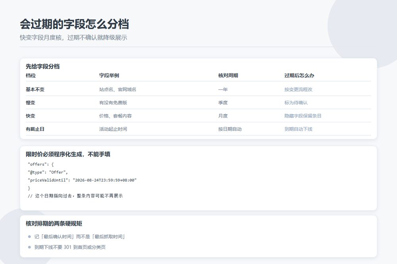397x264 pixels.
Task: Click the 一年 period cell
Action: [x=223, y=90]
